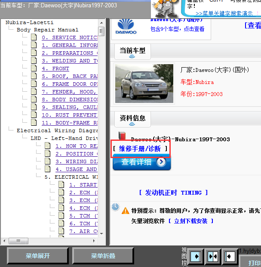
Task: Click the '菜单展开' button
Action: (x=37, y=256)
